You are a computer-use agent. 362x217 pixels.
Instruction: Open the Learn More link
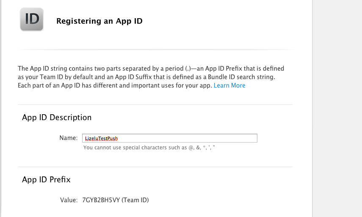tap(229, 85)
